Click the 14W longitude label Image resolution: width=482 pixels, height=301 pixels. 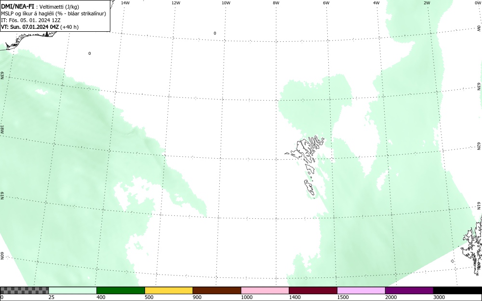click(x=125, y=3)
